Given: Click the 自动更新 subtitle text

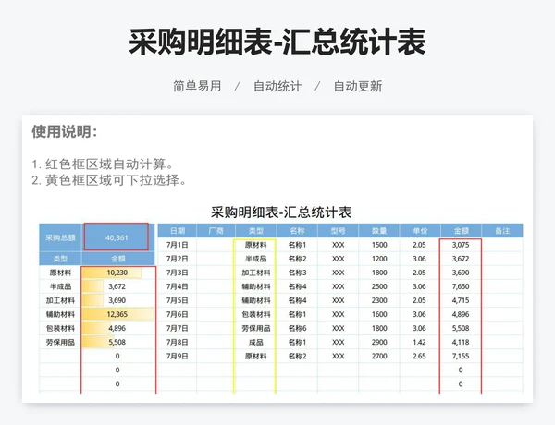Looking at the screenshot, I should [x=358, y=86].
